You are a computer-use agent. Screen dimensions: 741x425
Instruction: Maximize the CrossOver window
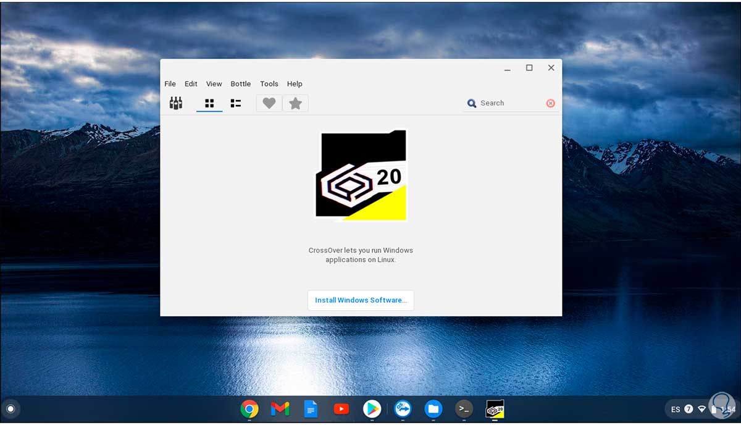tap(529, 68)
